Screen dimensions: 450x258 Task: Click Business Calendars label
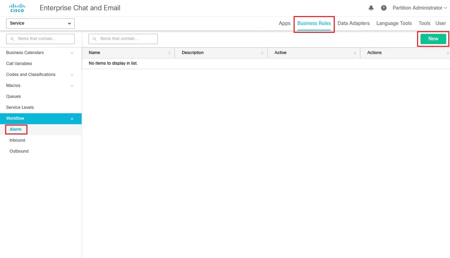click(25, 53)
